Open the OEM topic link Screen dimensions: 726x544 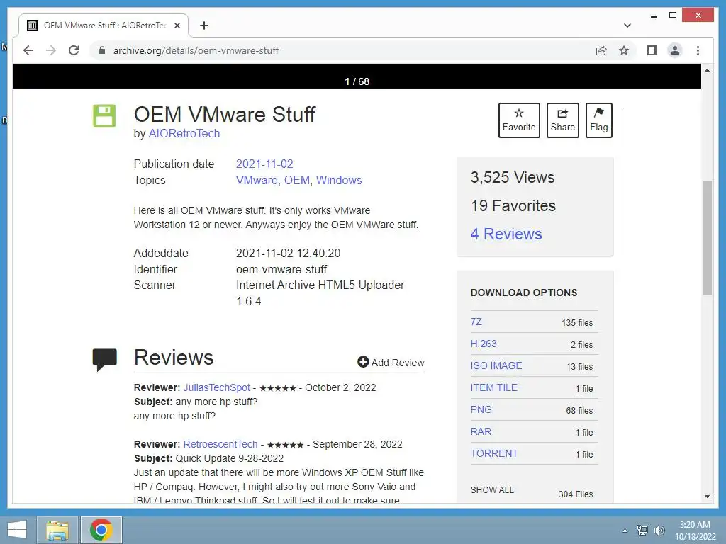[x=296, y=180]
